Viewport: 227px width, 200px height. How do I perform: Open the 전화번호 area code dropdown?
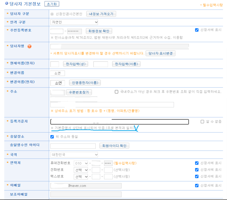click(81, 170)
